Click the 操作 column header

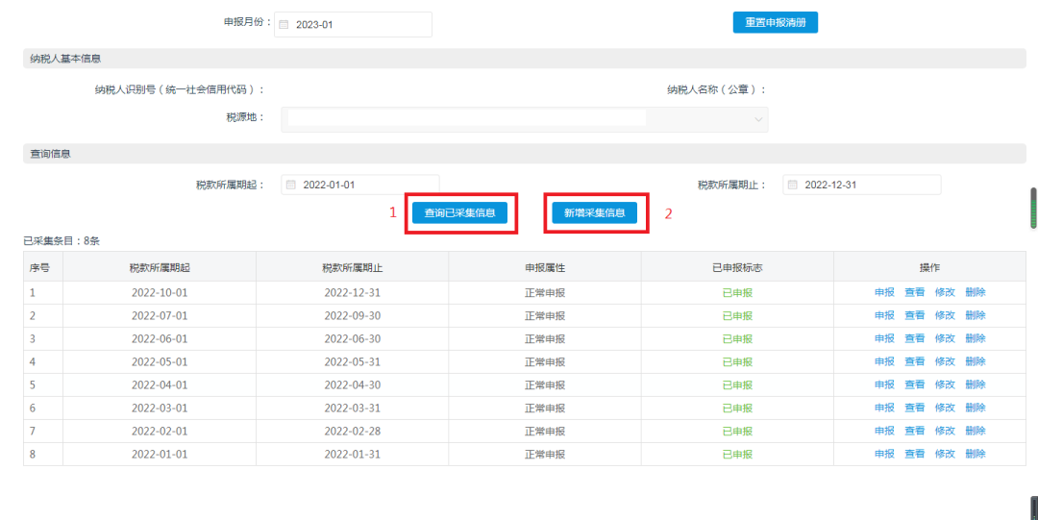point(929,267)
